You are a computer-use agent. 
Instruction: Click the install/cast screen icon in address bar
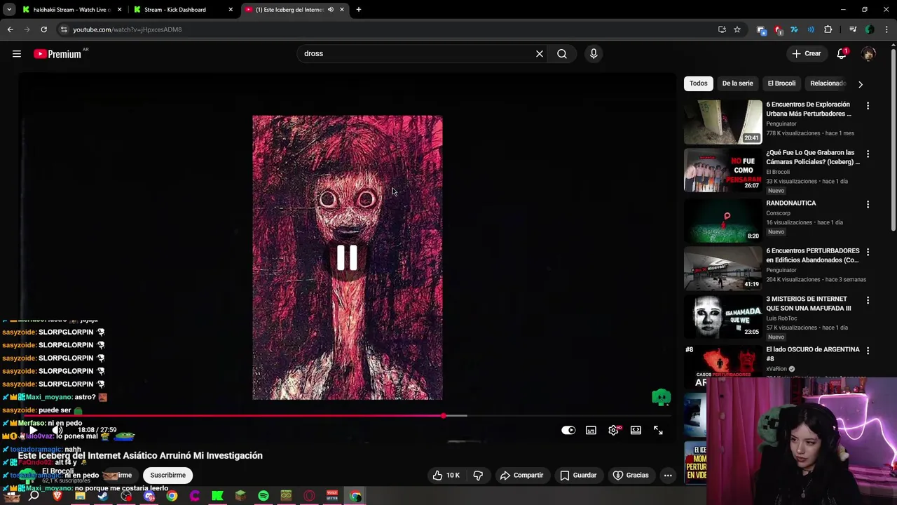point(722,29)
